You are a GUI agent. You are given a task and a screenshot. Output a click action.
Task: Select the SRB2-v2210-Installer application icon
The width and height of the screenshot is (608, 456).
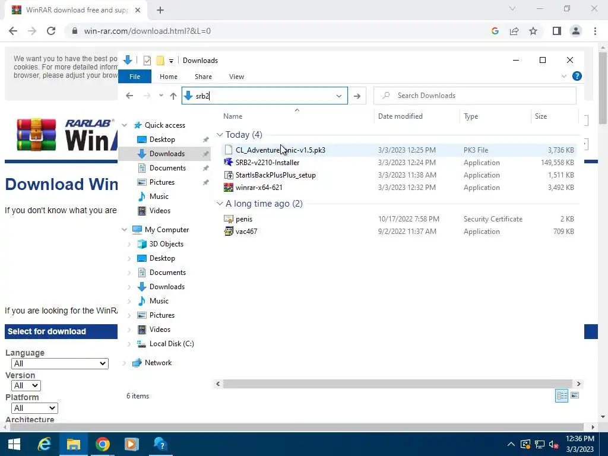coord(229,163)
